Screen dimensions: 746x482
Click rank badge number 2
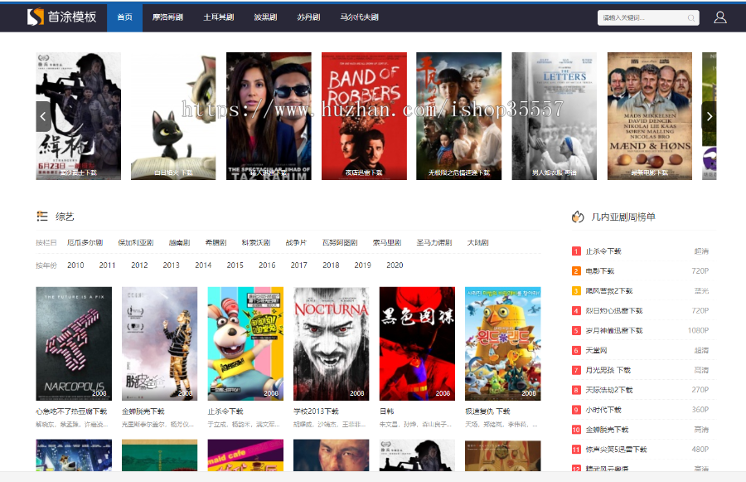(x=576, y=271)
